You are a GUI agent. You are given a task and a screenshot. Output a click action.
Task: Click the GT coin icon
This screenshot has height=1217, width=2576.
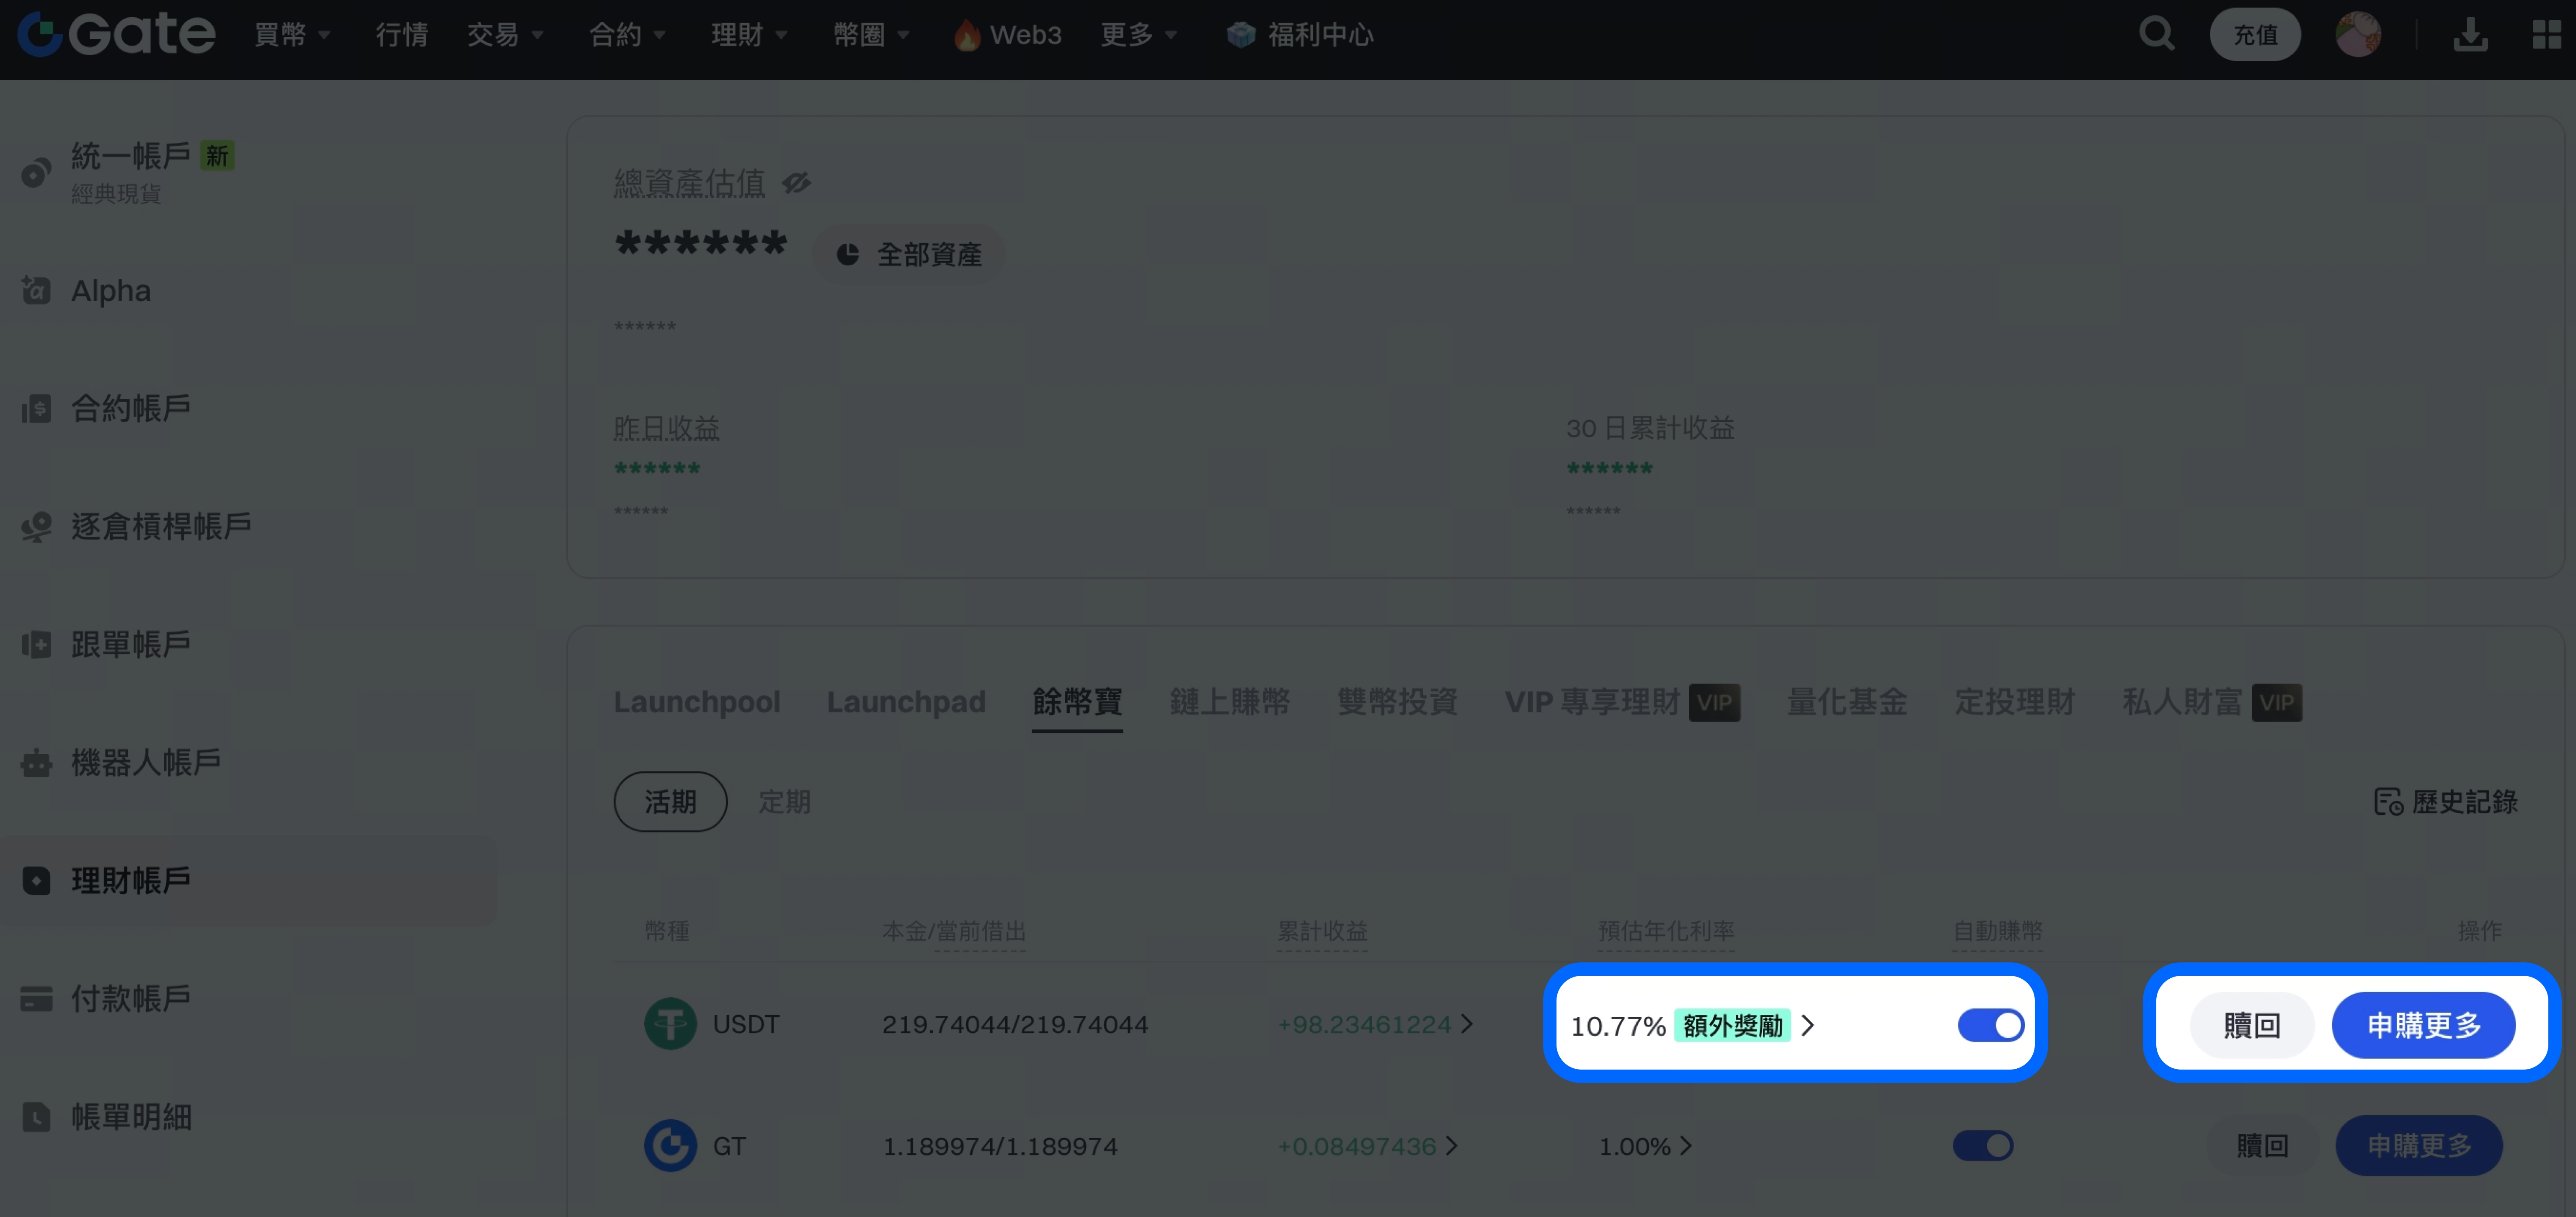[x=670, y=1146]
